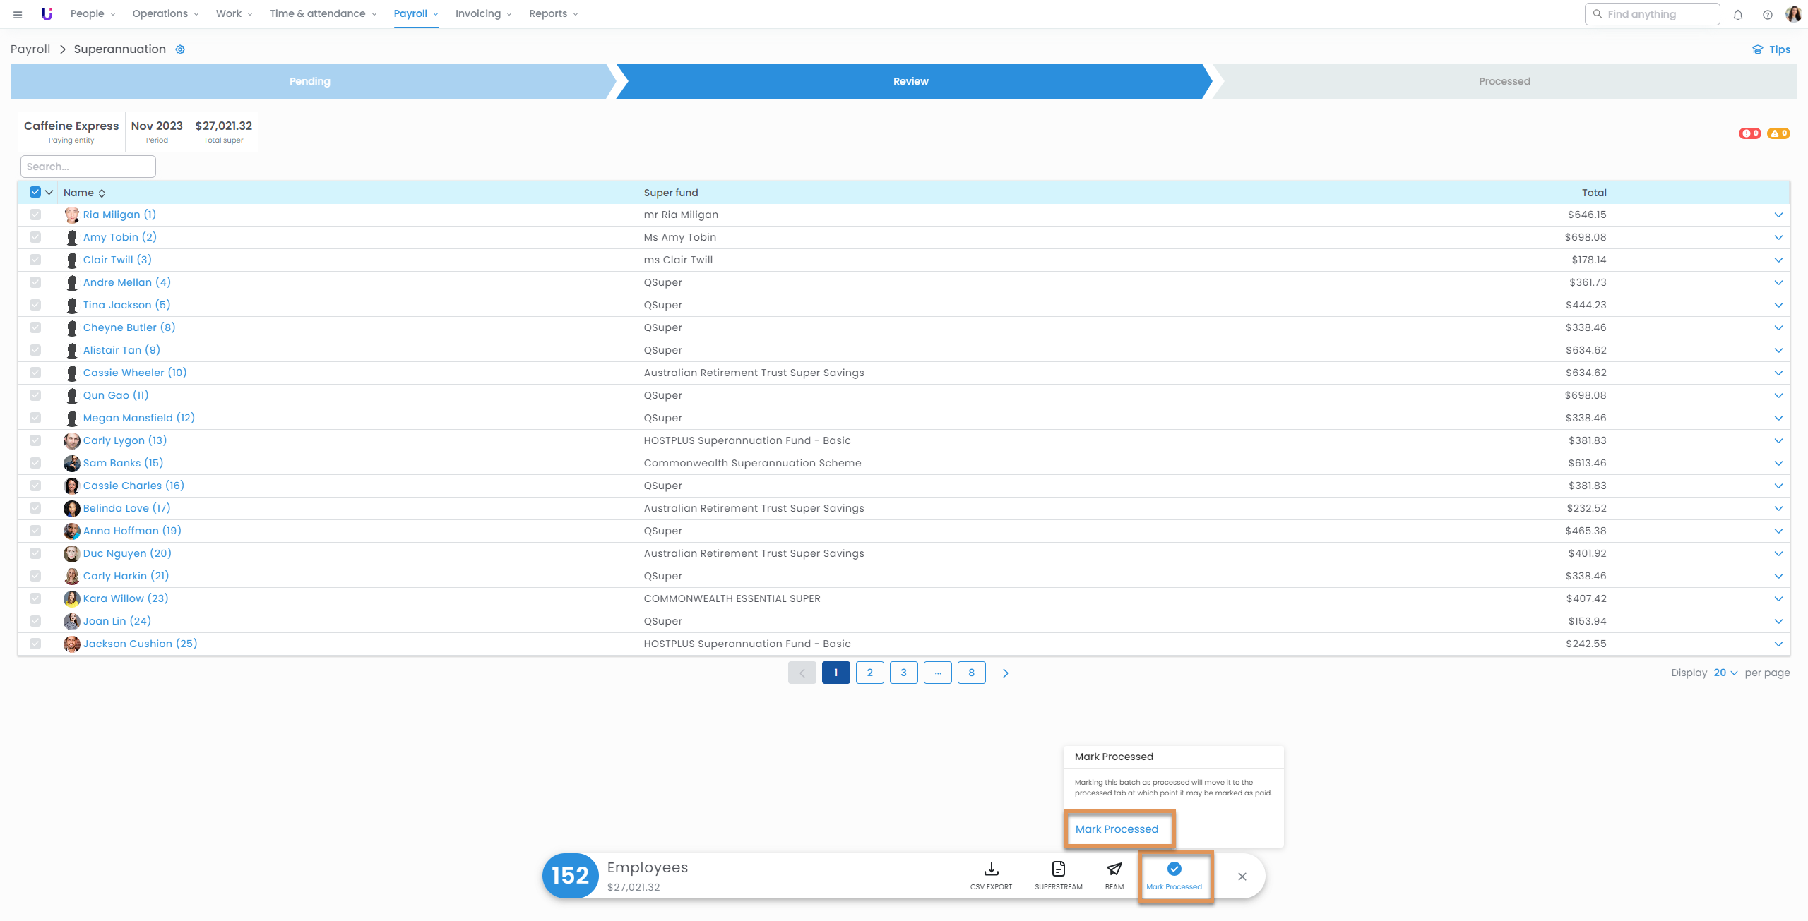Image resolution: width=1808 pixels, height=921 pixels.
Task: Uncheck Ria Miligan's row checkbox
Action: [35, 215]
